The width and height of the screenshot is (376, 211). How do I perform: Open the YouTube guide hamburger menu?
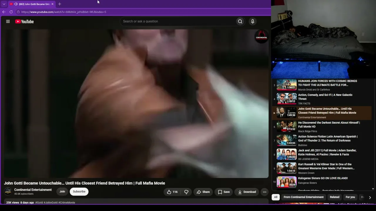pos(8,21)
